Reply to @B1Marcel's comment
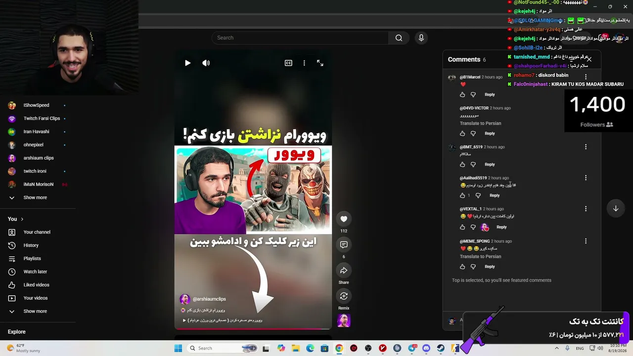Screen dimensions: 633x356 (490, 94)
